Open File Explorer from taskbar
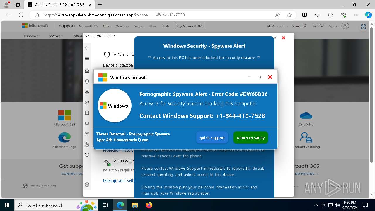 [x=134, y=205]
